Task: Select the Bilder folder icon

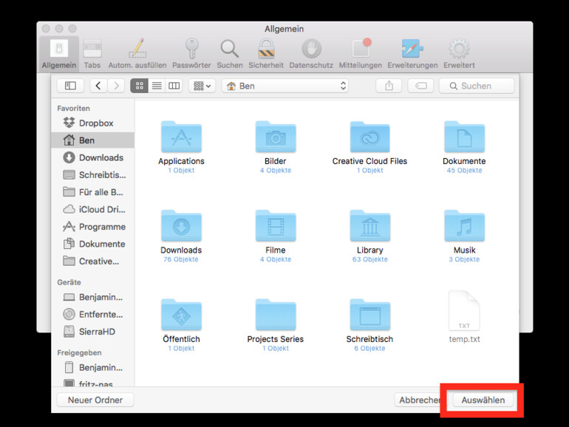Action: tap(276, 137)
